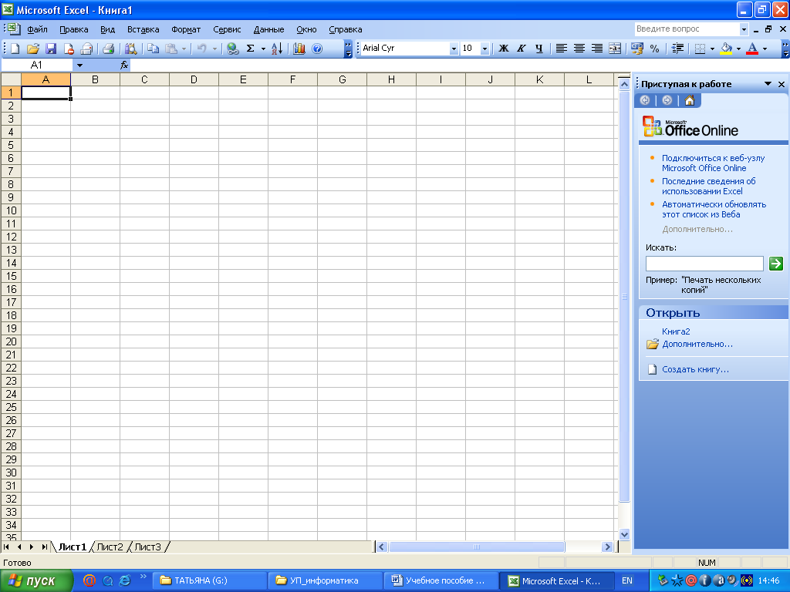Align cell text left
Screen dimensions: 790x592
[x=562, y=49]
